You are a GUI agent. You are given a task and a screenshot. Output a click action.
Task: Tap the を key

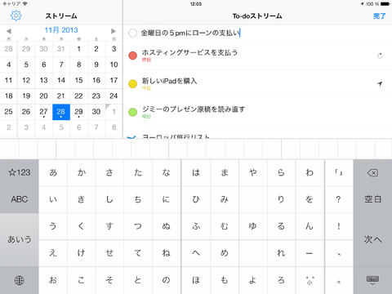coord(310,199)
